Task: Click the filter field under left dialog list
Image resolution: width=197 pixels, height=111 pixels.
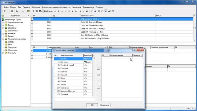Action: point(74,99)
